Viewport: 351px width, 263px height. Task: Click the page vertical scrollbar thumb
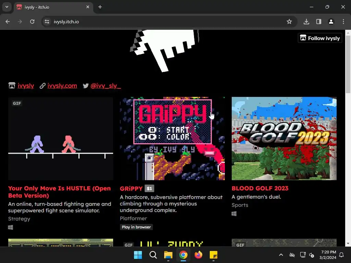[x=348, y=64]
